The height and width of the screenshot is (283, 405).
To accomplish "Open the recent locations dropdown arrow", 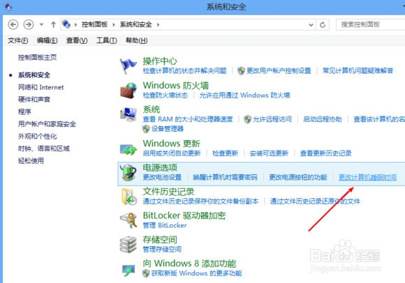I will [x=41, y=24].
